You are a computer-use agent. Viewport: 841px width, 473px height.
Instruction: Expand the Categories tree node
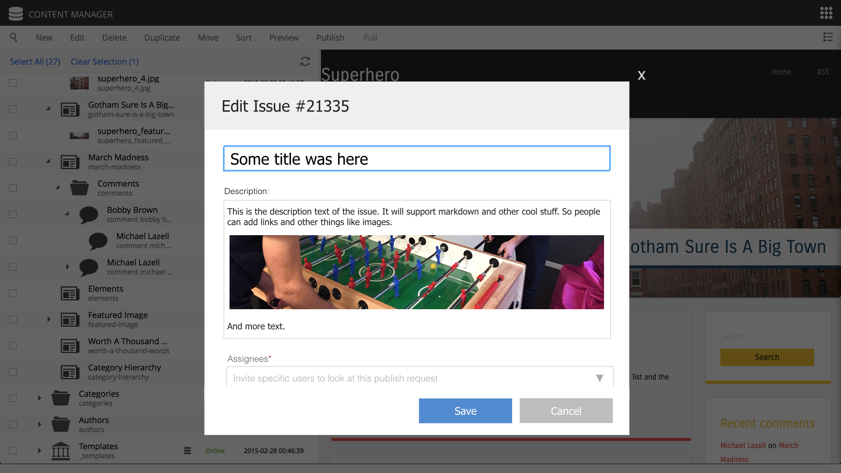(39, 398)
